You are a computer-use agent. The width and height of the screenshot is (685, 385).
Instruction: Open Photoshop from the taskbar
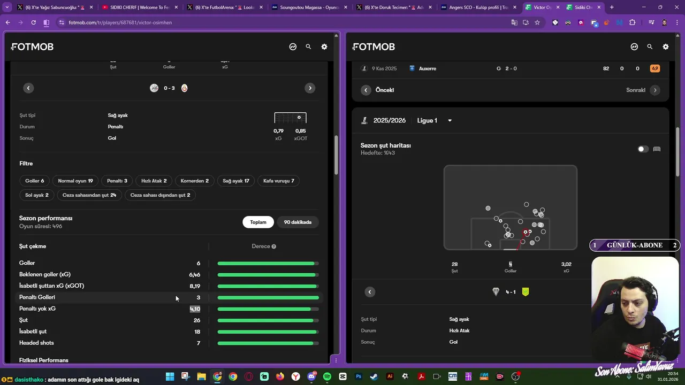coord(359,376)
